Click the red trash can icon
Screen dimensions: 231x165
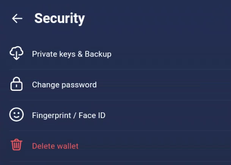[16, 145]
